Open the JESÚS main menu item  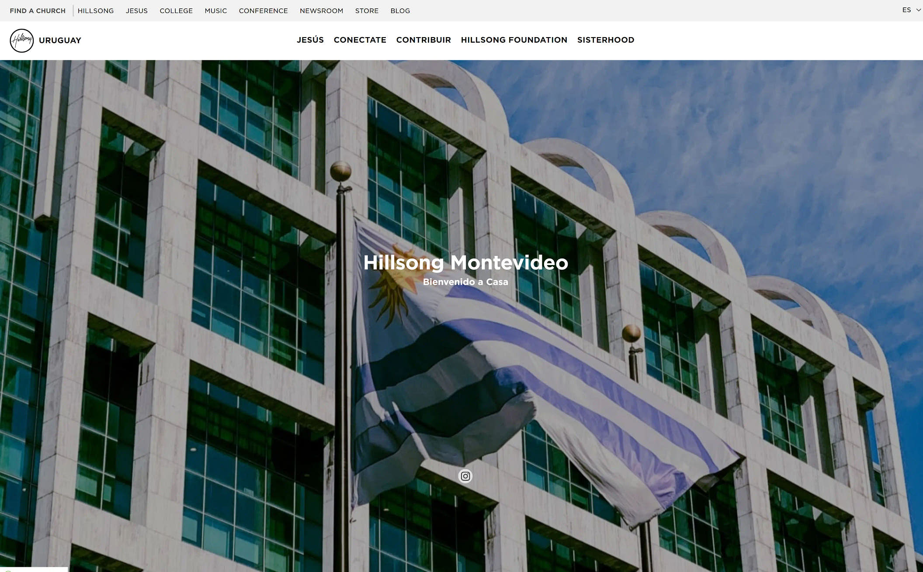click(x=310, y=40)
